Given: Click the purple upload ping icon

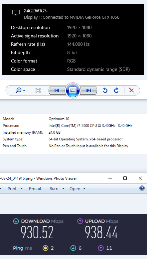Looking at the screenshot, I should 101,248.
